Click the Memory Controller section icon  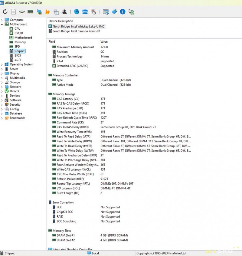click(x=50, y=75)
